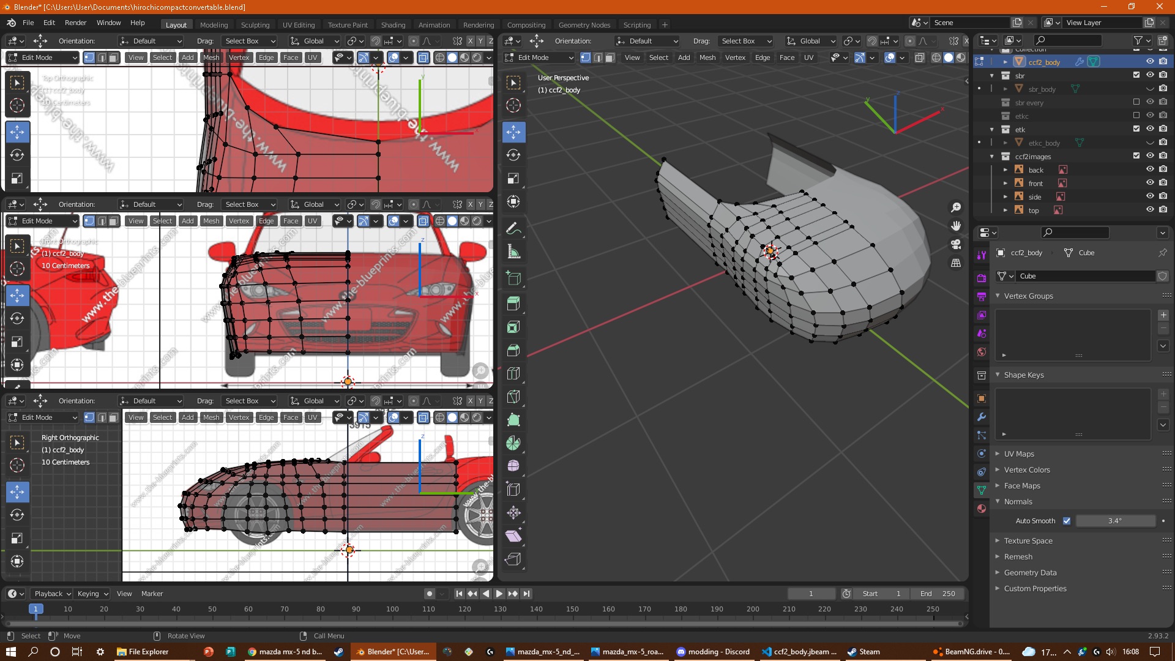The width and height of the screenshot is (1175, 661).
Task: Select the Loop Cut tool
Action: coord(514,373)
